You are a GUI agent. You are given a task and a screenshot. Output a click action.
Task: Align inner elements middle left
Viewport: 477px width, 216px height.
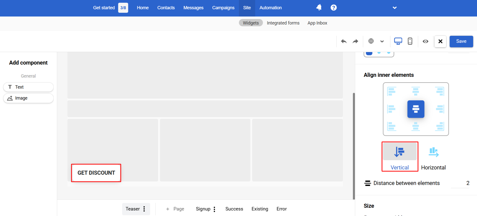pyautogui.click(x=391, y=109)
